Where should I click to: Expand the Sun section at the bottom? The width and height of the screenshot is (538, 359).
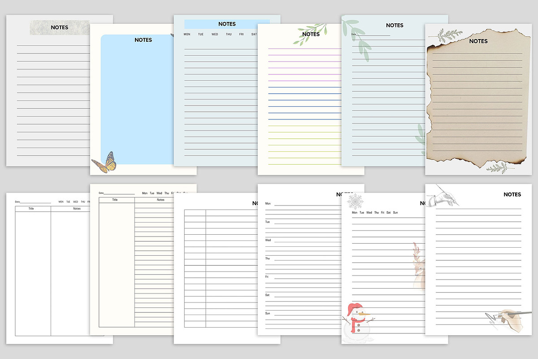[267, 314]
